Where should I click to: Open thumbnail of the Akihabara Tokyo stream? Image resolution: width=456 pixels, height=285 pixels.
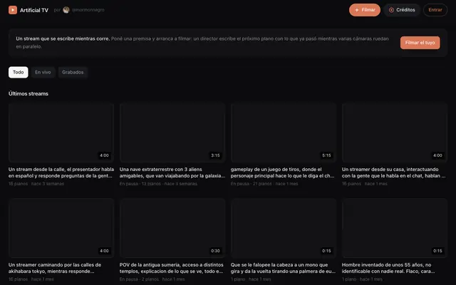coord(61,228)
